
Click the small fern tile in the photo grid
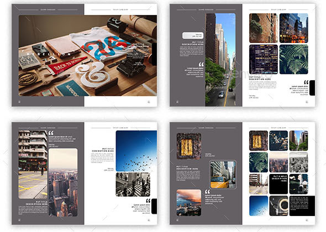coord(259,162)
